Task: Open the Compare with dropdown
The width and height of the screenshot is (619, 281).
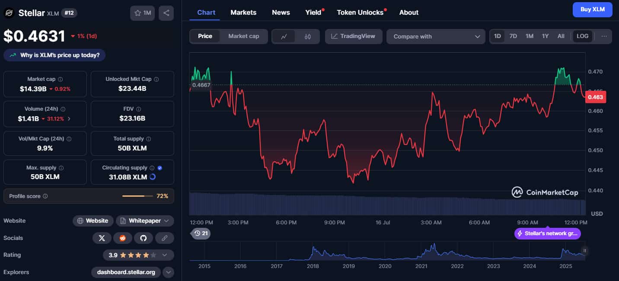Action: (x=436, y=36)
